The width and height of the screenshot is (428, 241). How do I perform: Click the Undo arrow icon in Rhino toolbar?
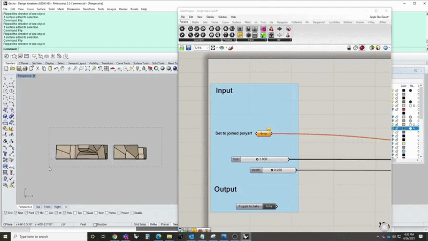56,69
